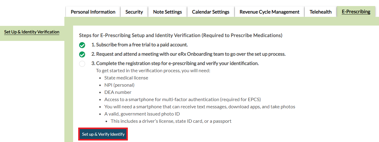Click the step 2 eRx Onboarding meeting text
Image resolution: width=379 pixels, height=142 pixels.
(189, 54)
